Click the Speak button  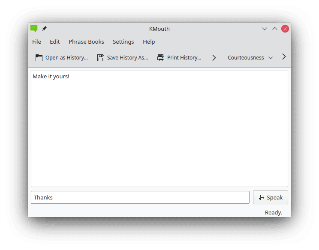271,197
